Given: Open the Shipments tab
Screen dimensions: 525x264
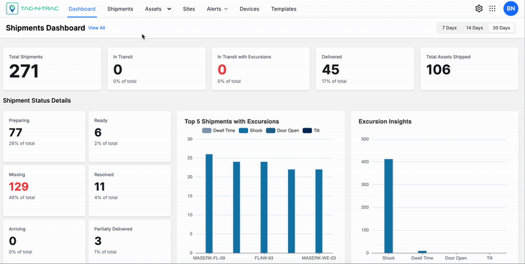Looking at the screenshot, I should pyautogui.click(x=120, y=9).
